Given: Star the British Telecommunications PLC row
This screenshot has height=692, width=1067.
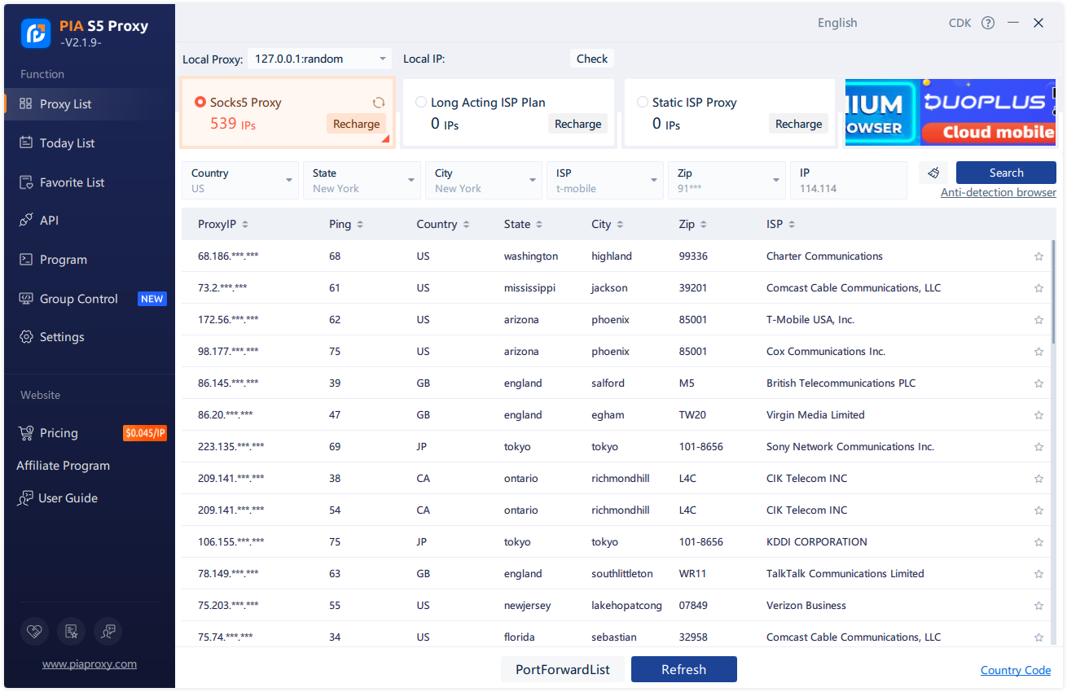Looking at the screenshot, I should click(1038, 383).
